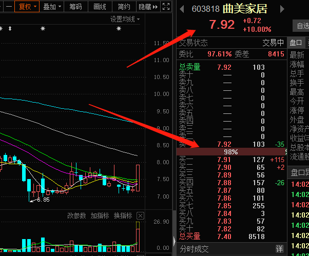Go to next stock arrow
This screenshot has height=256, width=309.
[282, 9]
